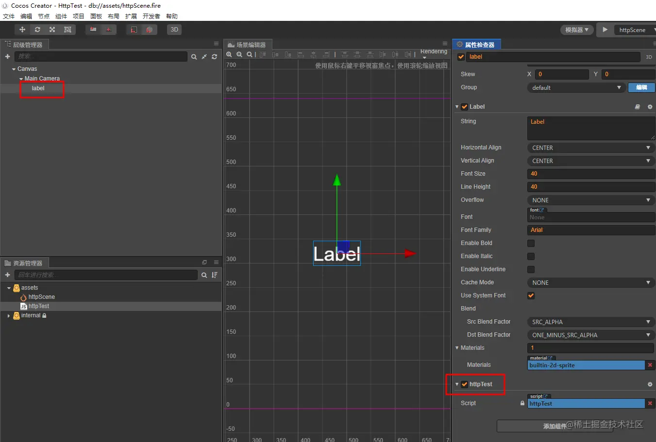Select the Scale transform tool
The image size is (656, 442).
(x=52, y=30)
